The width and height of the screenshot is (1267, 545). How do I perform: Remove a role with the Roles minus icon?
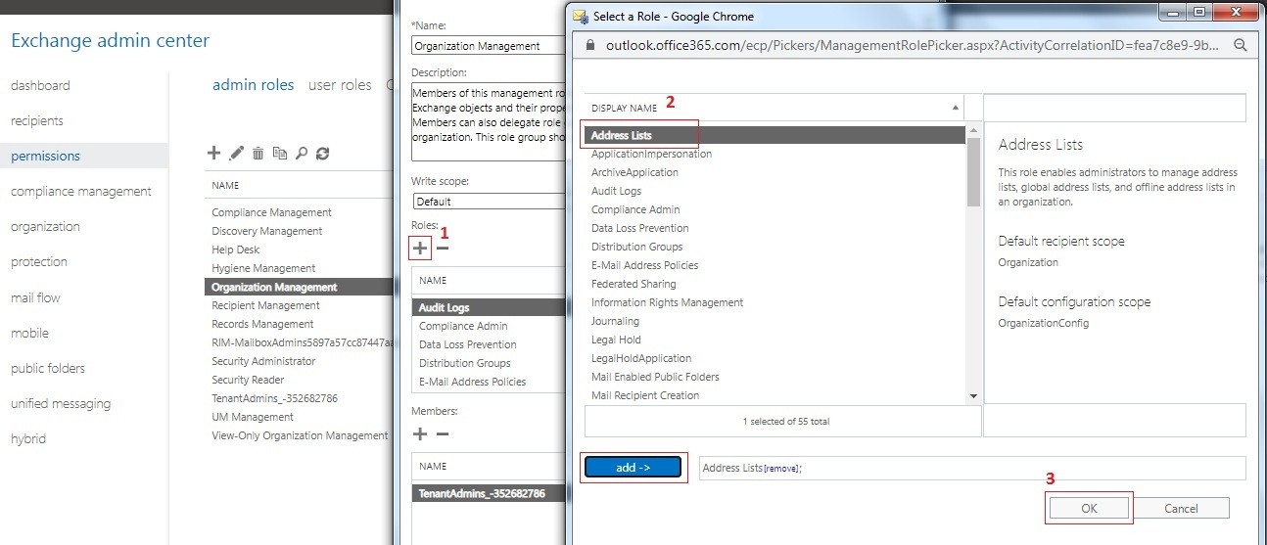(x=443, y=249)
